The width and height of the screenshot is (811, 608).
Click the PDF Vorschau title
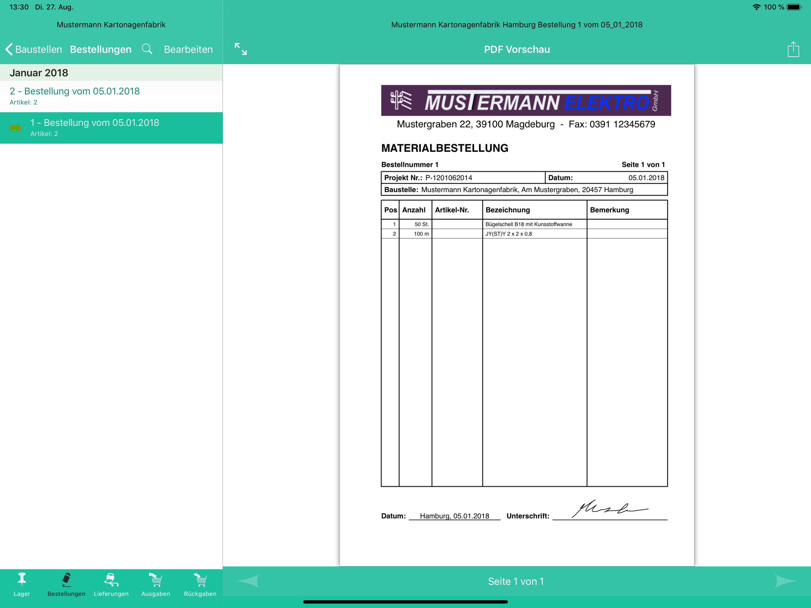517,50
